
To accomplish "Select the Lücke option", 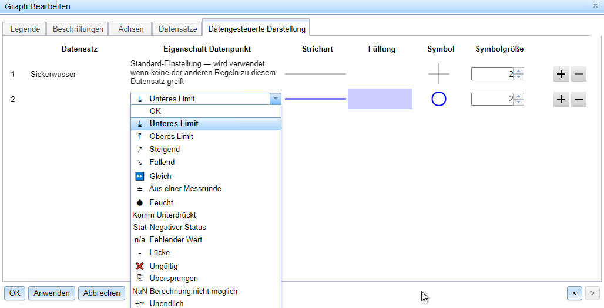I will pos(206,253).
